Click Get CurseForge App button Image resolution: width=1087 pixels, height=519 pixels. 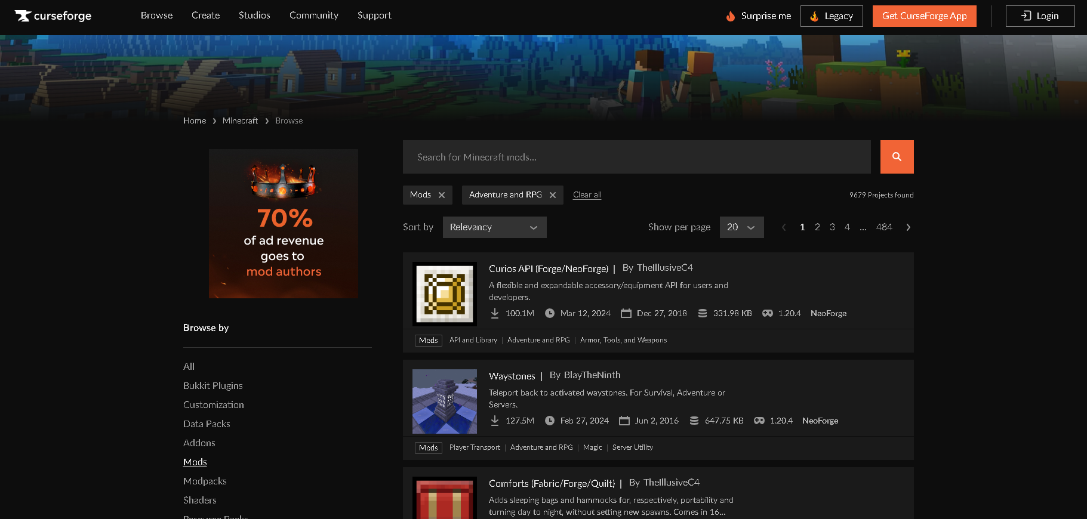click(x=925, y=16)
